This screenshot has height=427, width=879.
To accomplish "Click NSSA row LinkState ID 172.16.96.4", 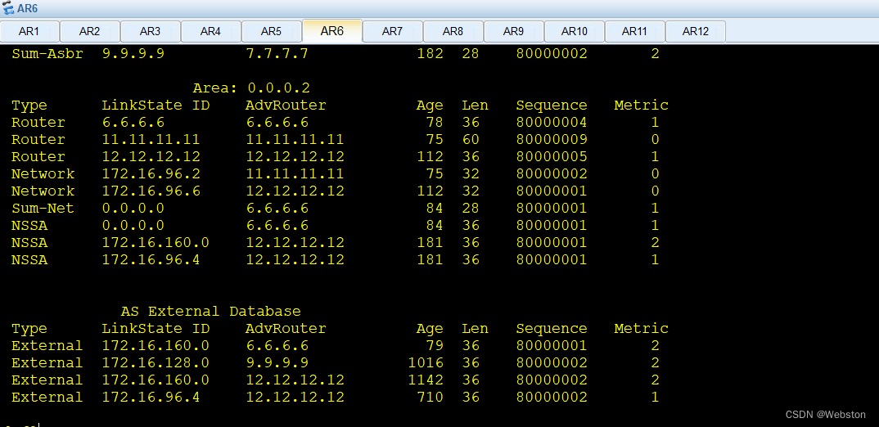I will [151, 260].
